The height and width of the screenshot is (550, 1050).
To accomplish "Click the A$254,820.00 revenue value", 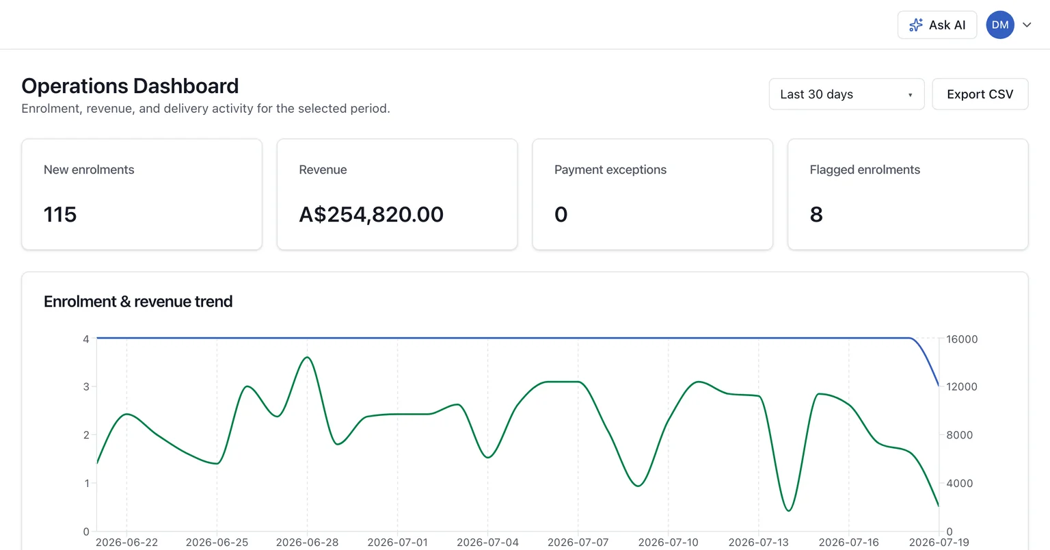I will coord(371,214).
